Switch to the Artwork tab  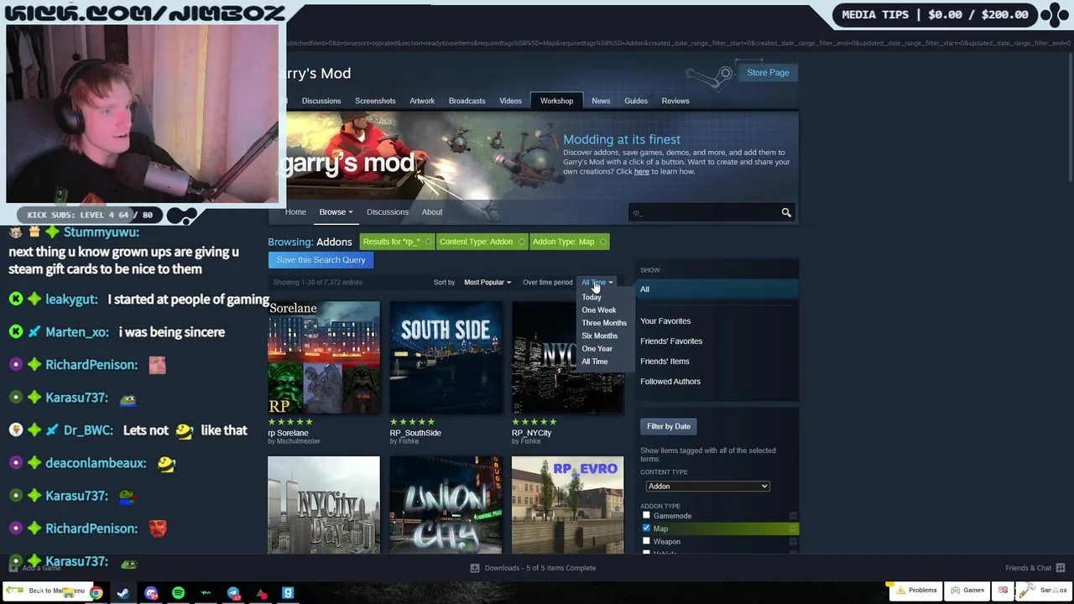pyautogui.click(x=422, y=101)
